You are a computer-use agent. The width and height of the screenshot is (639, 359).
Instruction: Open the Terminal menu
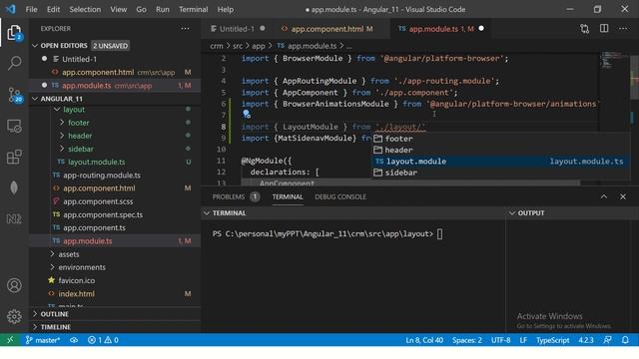point(193,9)
